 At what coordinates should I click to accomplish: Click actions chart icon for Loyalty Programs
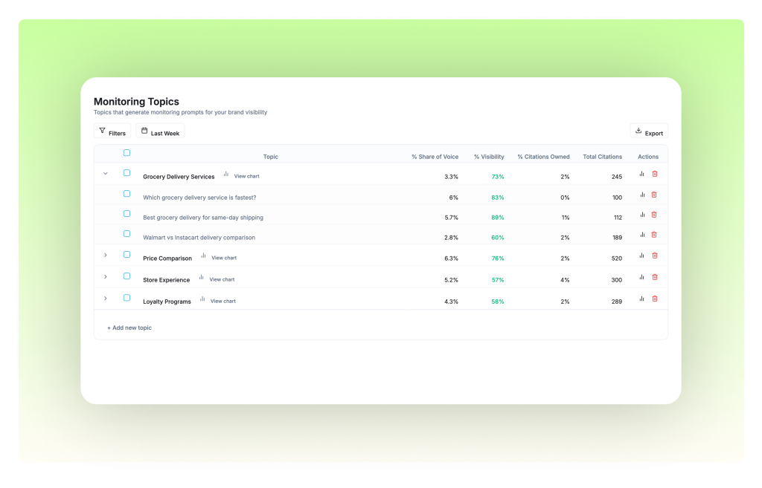click(641, 299)
